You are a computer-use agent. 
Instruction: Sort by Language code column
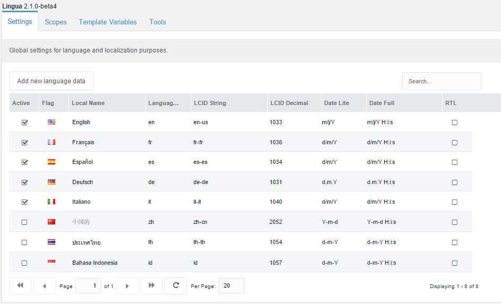(x=168, y=103)
